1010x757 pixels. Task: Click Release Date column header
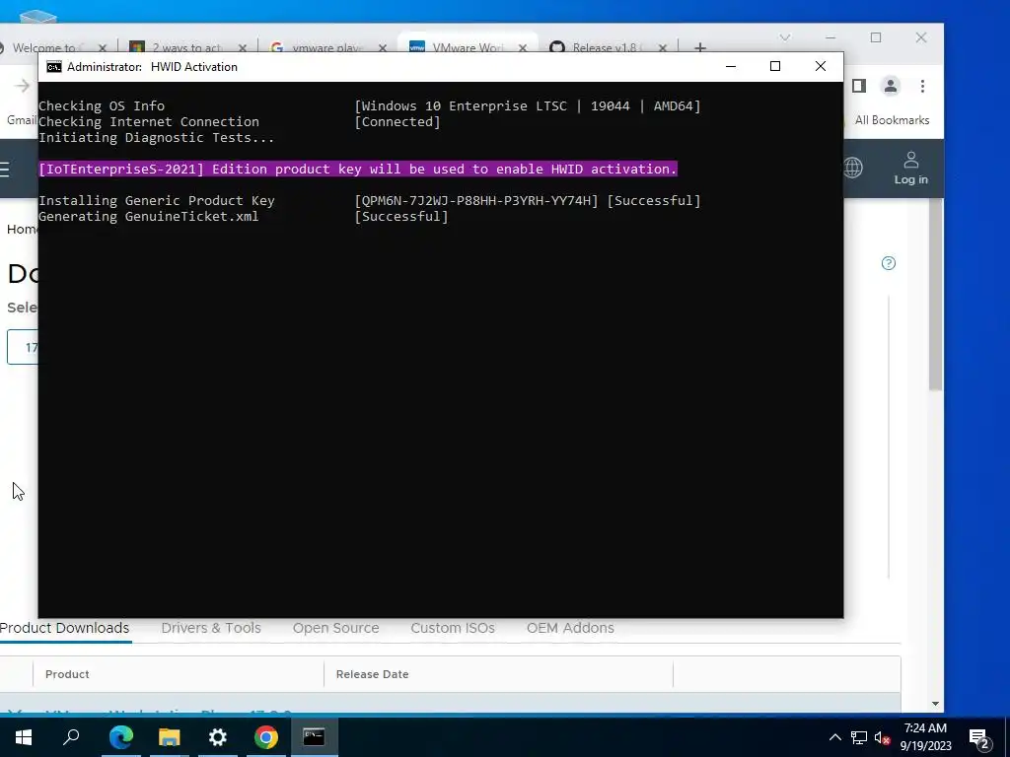372,674
